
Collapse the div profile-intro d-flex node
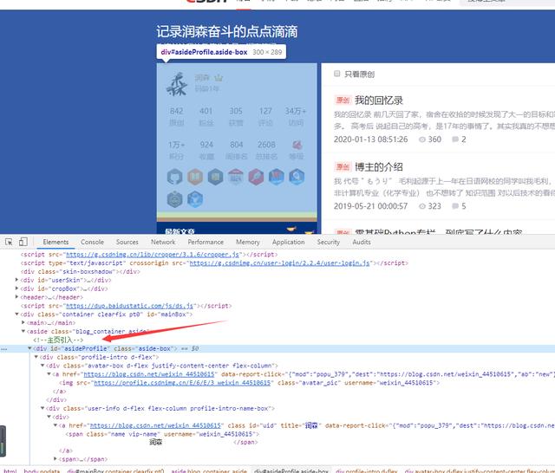point(36,357)
